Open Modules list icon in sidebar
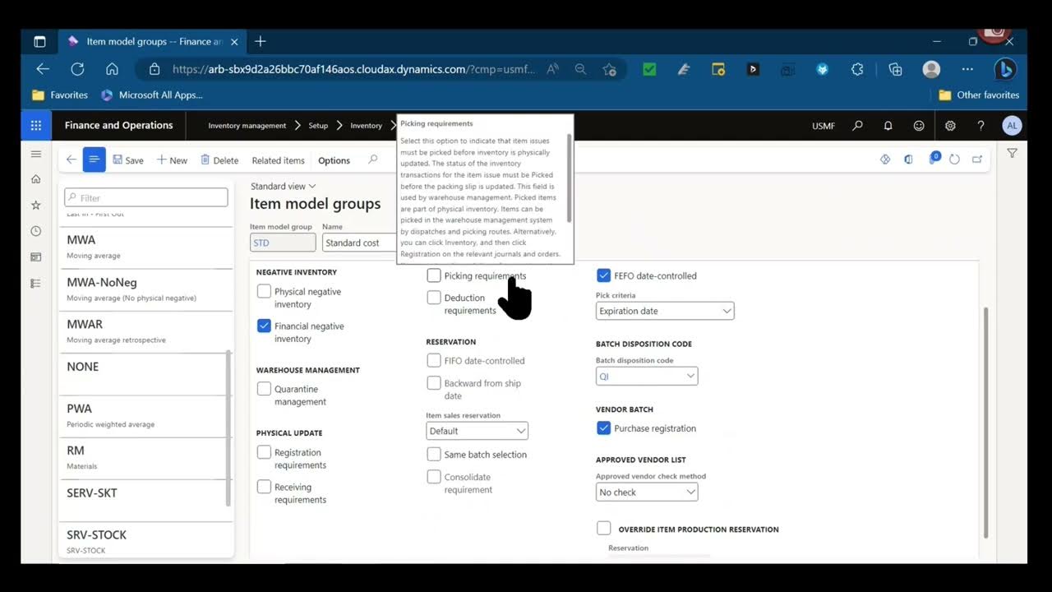This screenshot has width=1052, height=592. point(35,284)
